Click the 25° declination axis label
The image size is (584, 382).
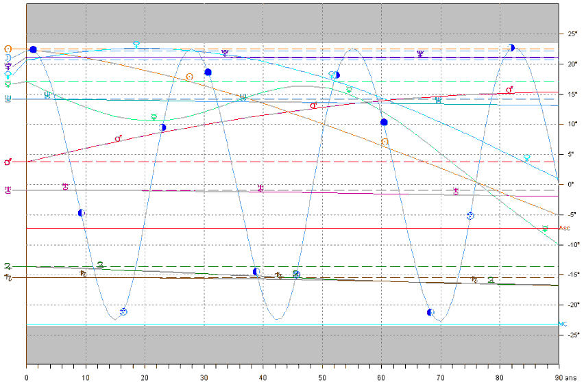pos(572,34)
